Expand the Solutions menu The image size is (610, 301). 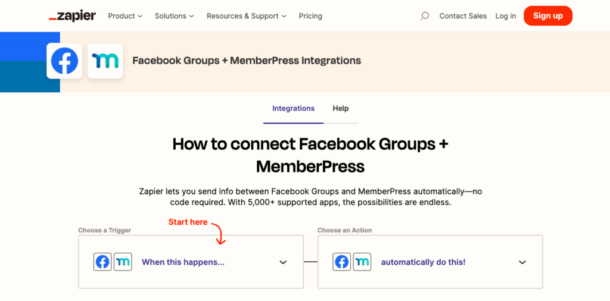coord(175,16)
